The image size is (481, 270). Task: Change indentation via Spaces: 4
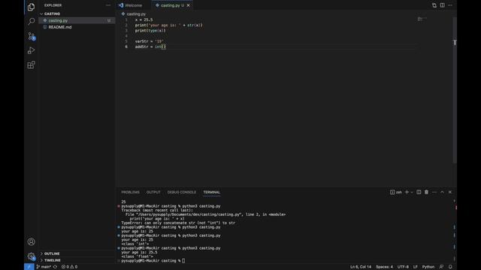384,267
